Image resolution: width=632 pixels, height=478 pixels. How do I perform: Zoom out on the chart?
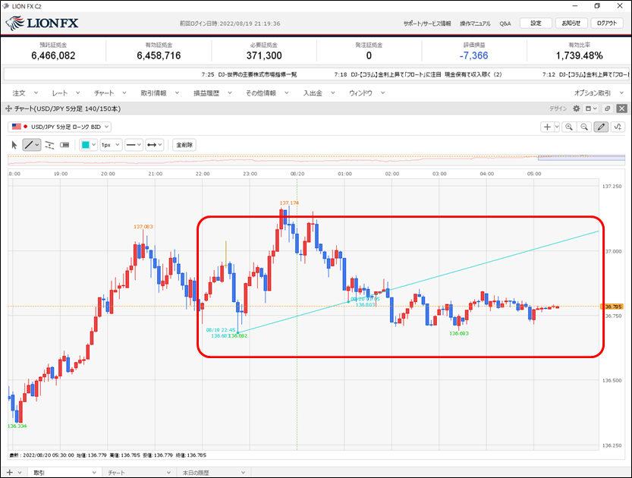[584, 127]
